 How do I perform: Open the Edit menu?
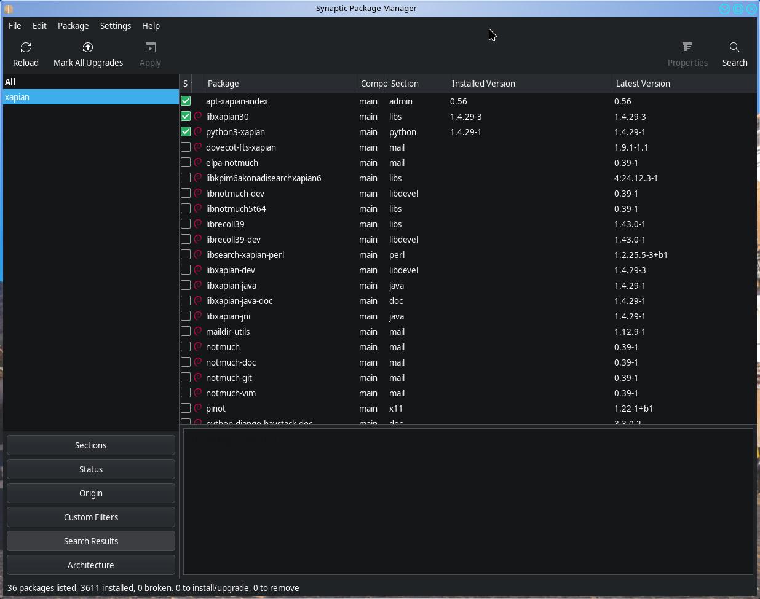coord(39,26)
